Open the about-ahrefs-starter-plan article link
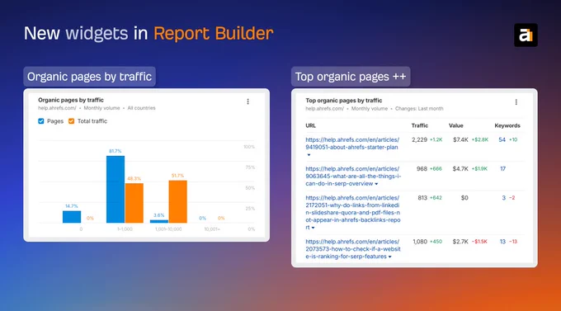 tap(352, 144)
